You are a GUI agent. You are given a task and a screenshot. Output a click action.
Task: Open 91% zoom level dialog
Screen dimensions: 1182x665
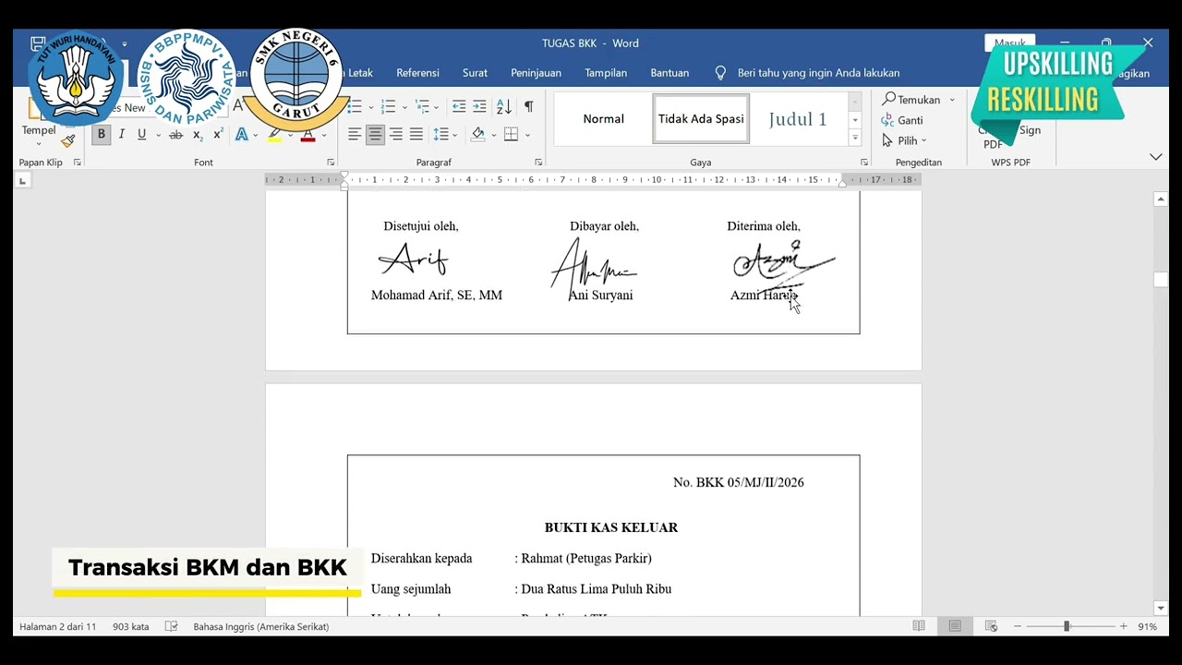pos(1148,626)
